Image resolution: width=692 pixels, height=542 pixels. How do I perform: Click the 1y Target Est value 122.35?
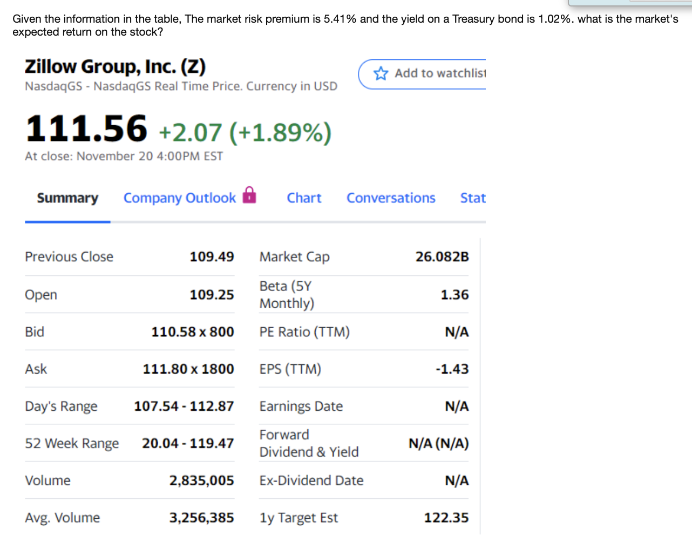click(446, 518)
